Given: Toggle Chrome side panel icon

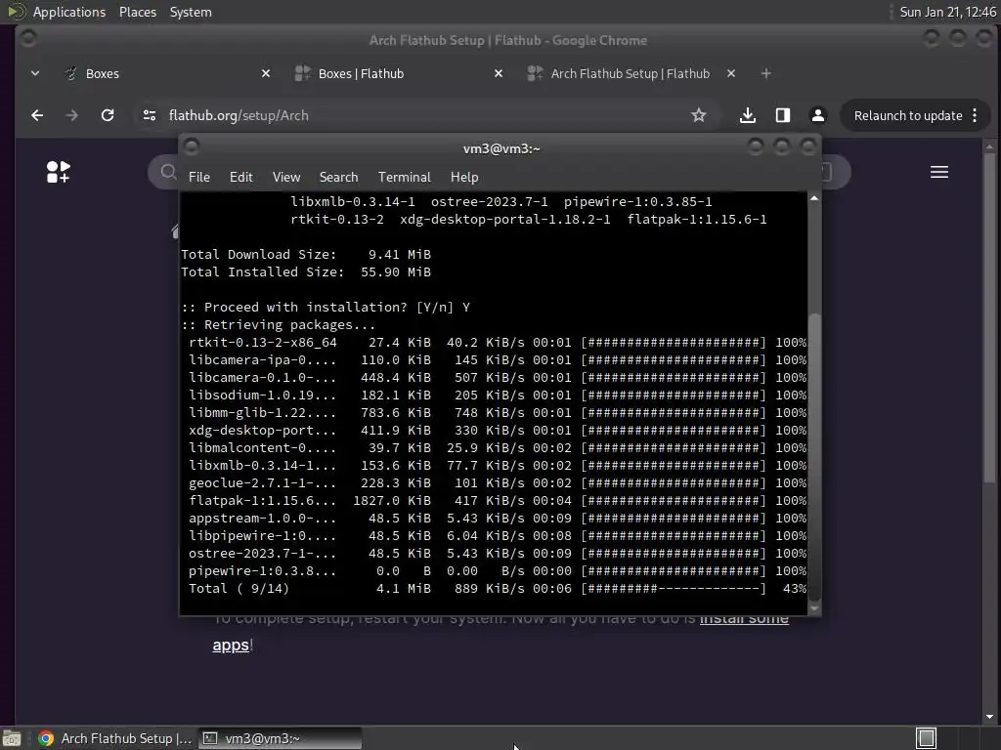Looking at the screenshot, I should [783, 115].
